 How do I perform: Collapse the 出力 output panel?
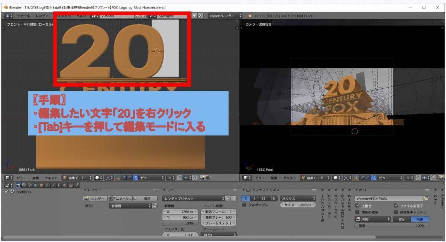coord(361,190)
